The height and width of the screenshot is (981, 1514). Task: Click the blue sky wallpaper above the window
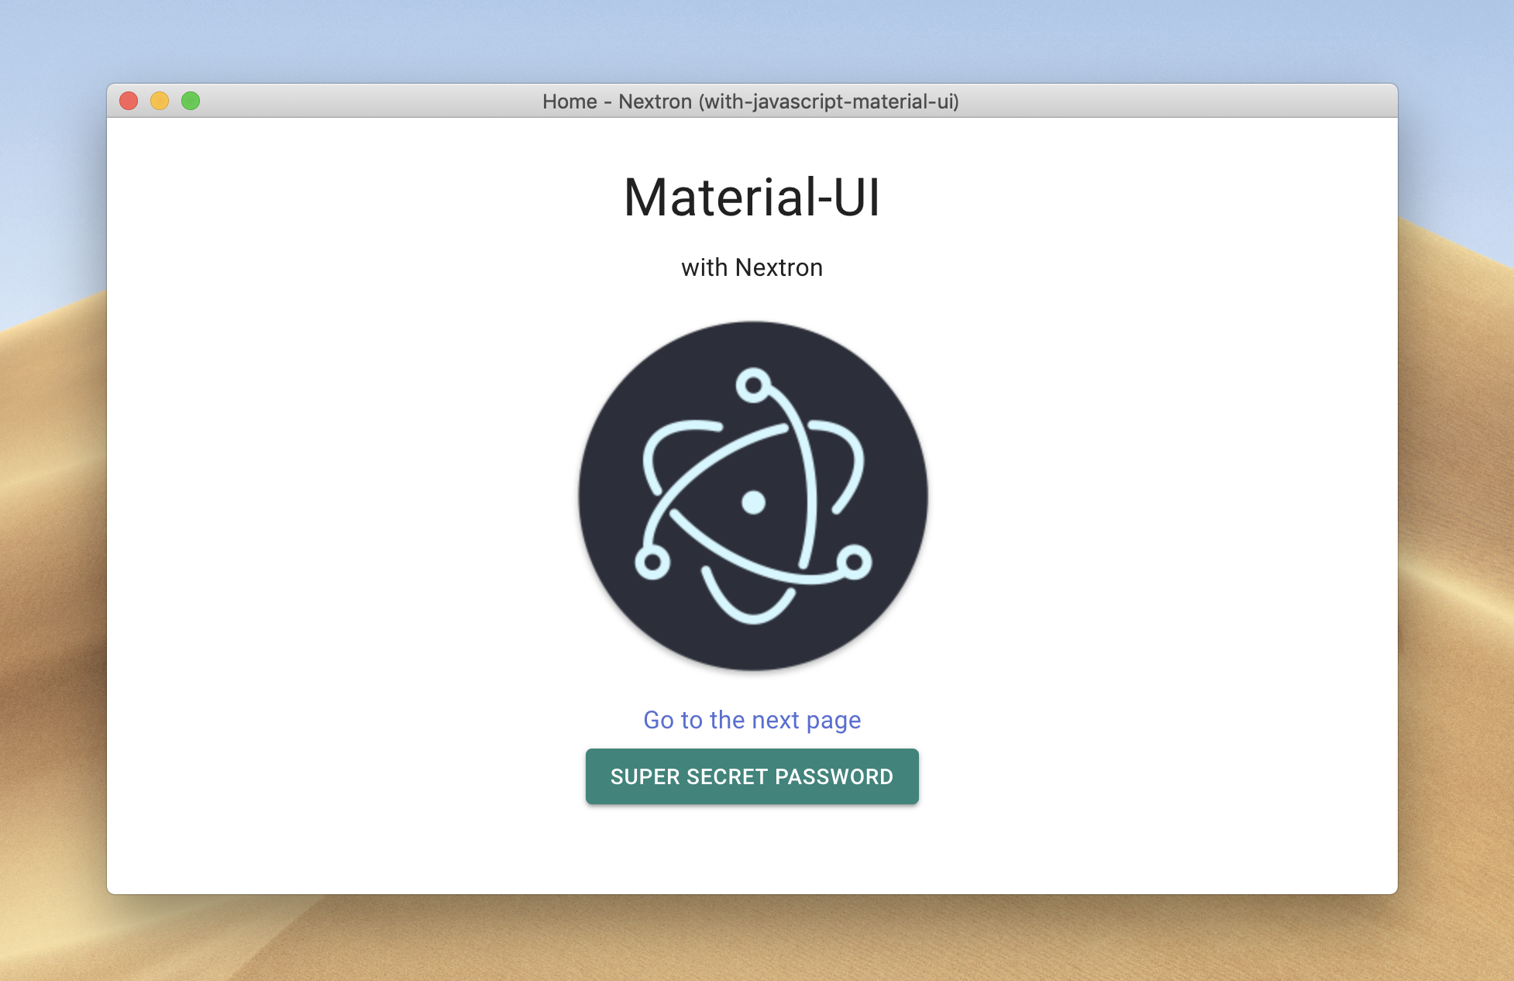pyautogui.click(x=752, y=39)
